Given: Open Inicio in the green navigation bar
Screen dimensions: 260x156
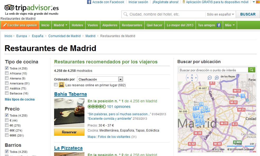Looking at the screenshot, I should (45, 25).
